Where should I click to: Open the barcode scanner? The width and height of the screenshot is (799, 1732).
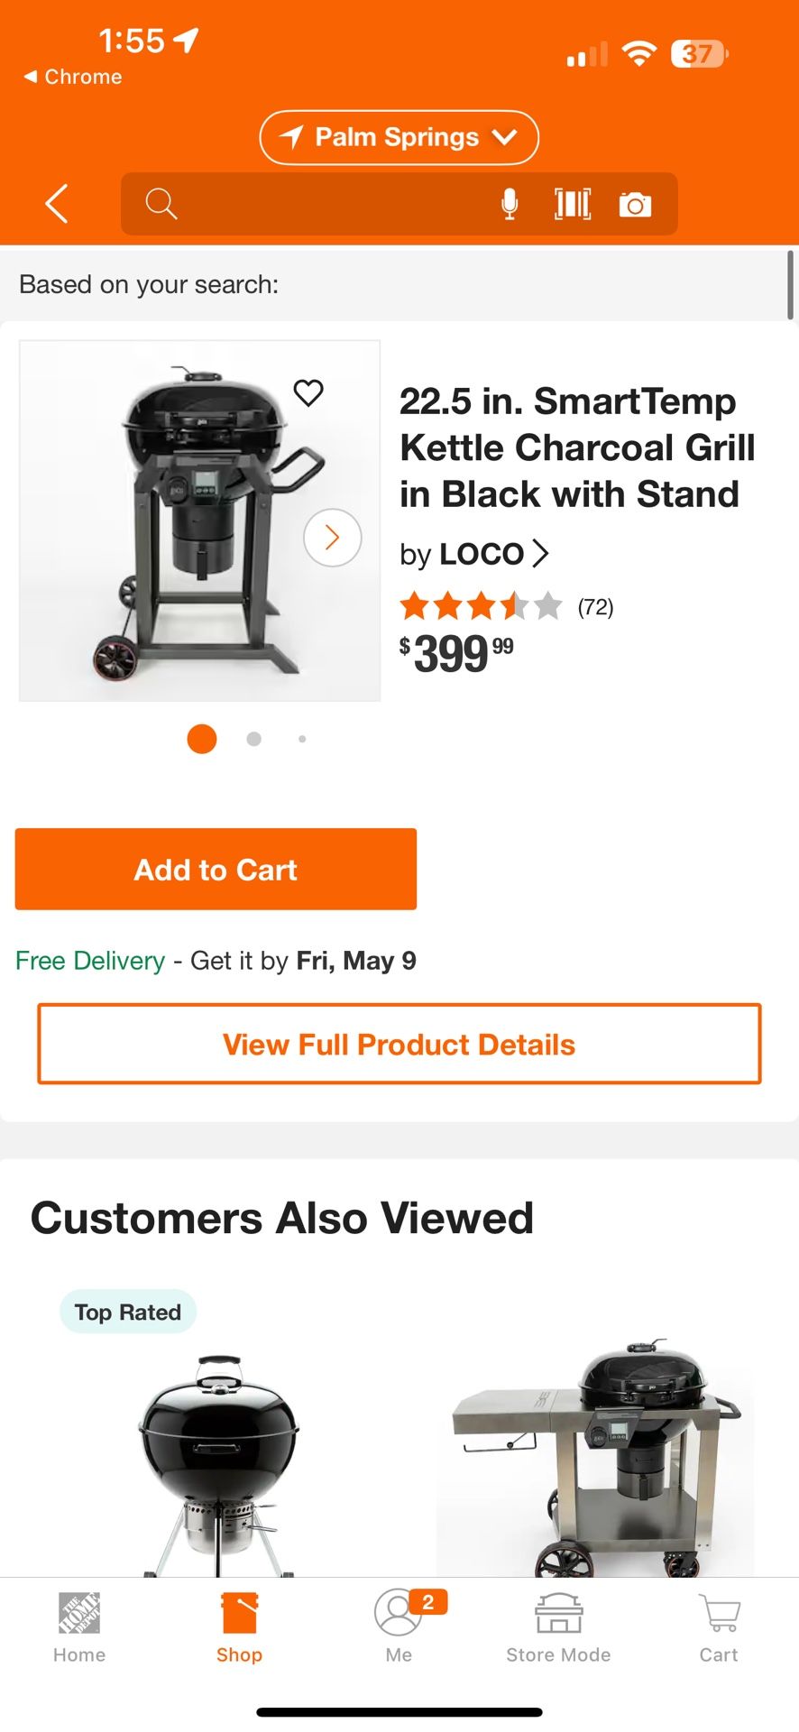(x=573, y=205)
